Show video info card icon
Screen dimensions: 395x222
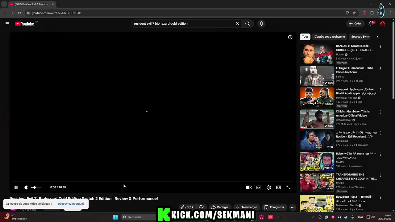(290, 37)
